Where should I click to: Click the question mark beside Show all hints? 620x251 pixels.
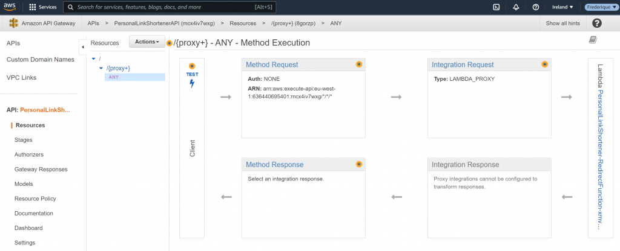click(x=597, y=24)
